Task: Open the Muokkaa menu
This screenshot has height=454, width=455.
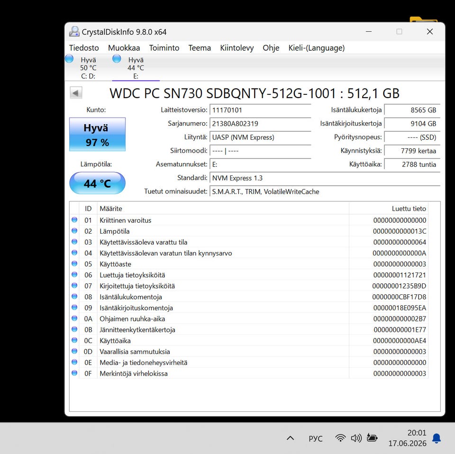Action: pos(124,48)
